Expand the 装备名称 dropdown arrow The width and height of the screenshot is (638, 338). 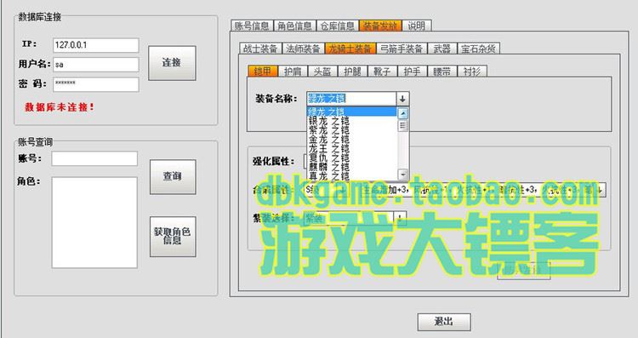pyautogui.click(x=402, y=99)
